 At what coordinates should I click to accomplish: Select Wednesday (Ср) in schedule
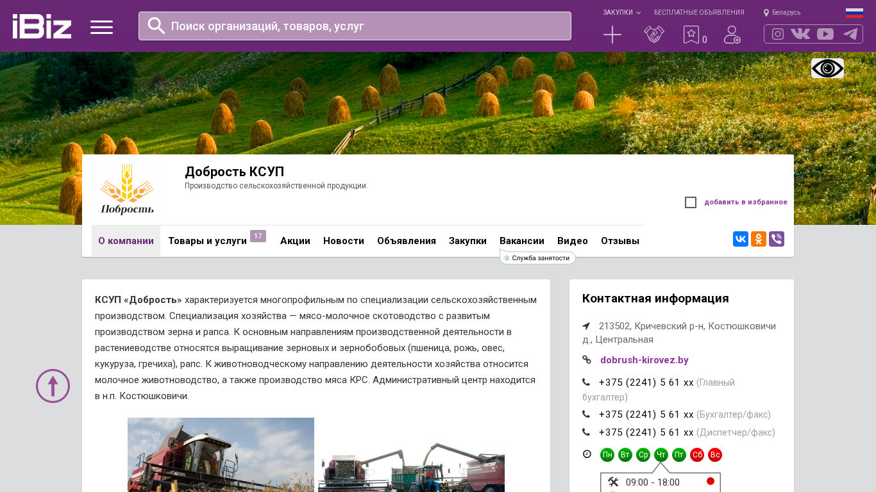(643, 455)
